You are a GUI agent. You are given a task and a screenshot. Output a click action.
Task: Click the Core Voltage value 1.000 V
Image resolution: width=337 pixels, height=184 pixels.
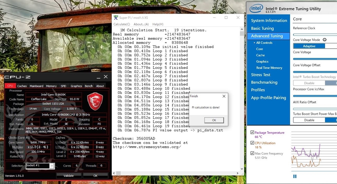tap(71, 109)
